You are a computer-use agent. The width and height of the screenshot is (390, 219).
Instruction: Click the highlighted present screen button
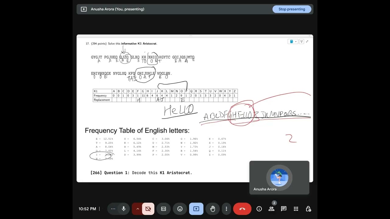196,209
